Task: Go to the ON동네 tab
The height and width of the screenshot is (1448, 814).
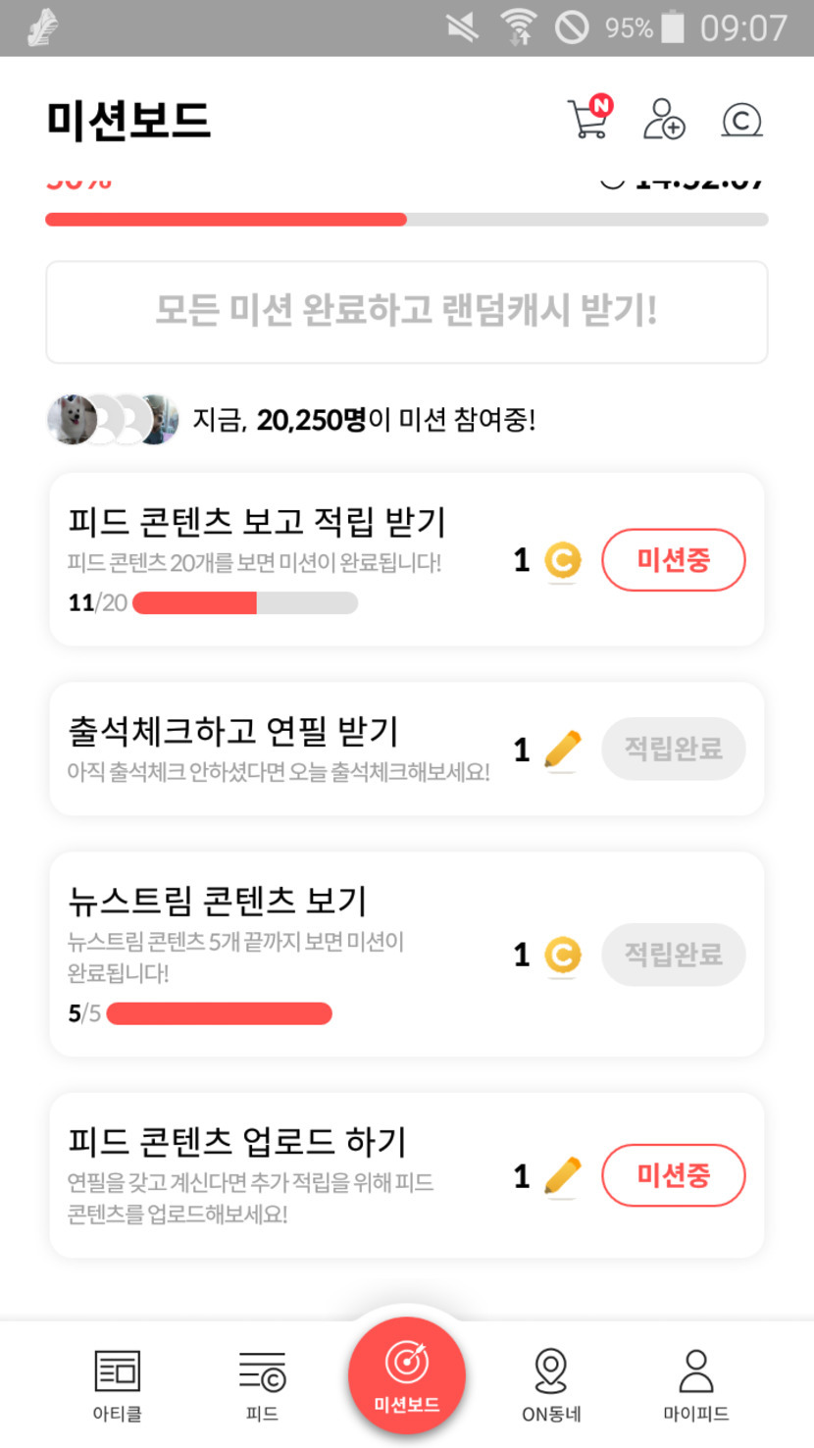Action: 551,1384
